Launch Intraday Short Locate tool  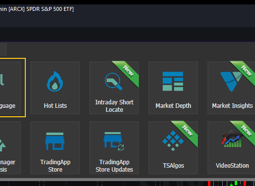114,88
